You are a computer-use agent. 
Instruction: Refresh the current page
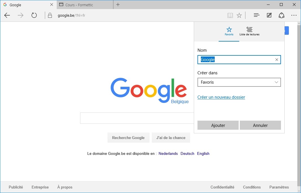coord(34,15)
